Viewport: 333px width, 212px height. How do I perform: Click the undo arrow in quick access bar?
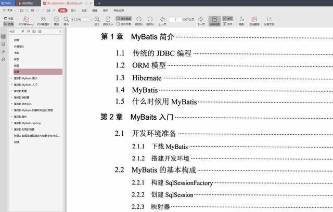click(x=38, y=10)
